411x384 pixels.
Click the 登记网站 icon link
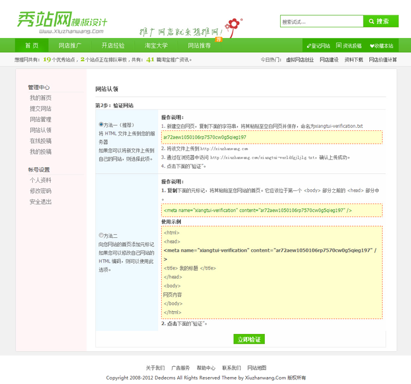[317, 46]
